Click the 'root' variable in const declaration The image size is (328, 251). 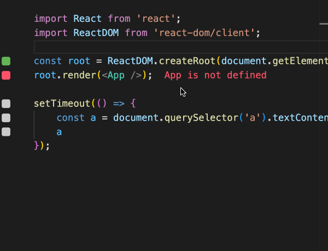79,61
